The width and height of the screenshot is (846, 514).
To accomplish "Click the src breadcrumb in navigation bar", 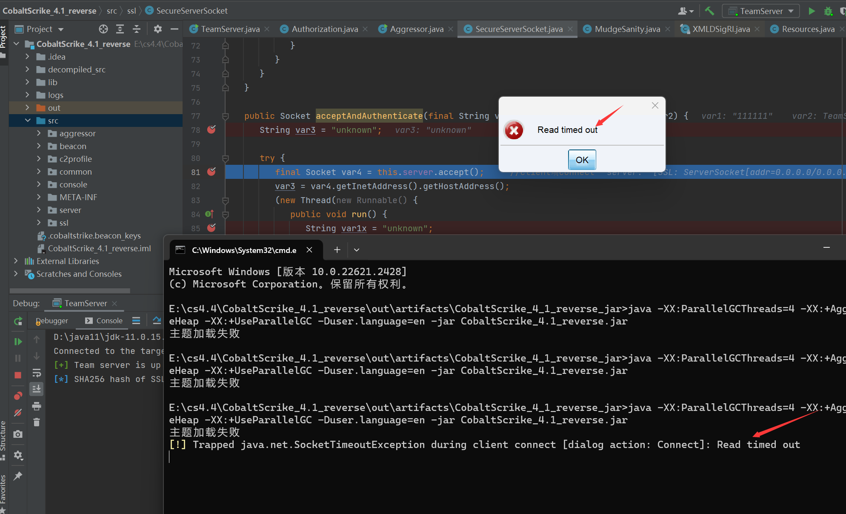I will coord(112,11).
